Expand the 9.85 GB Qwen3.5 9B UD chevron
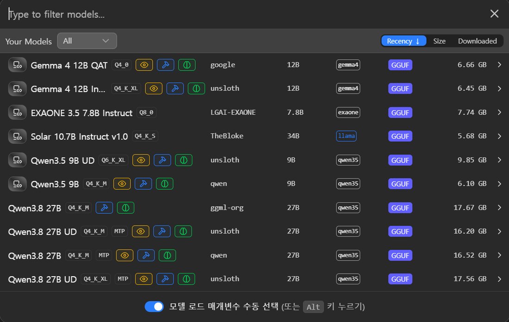509x322 pixels. tap(499, 160)
